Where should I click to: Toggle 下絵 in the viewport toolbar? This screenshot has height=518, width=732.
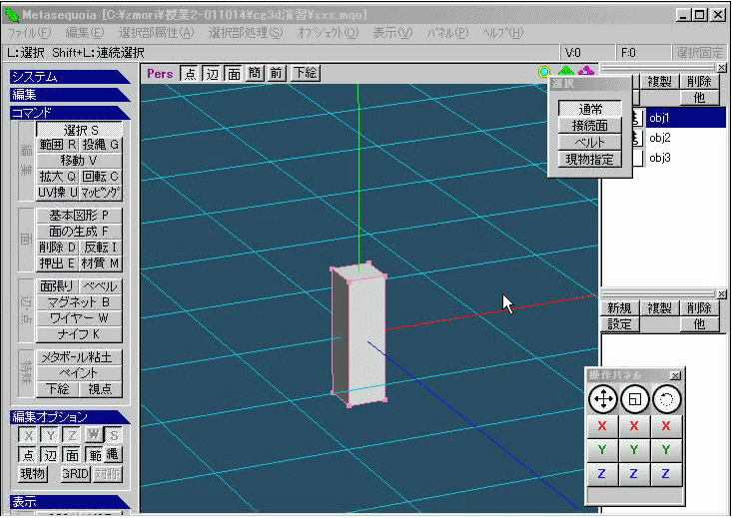pyautogui.click(x=305, y=73)
